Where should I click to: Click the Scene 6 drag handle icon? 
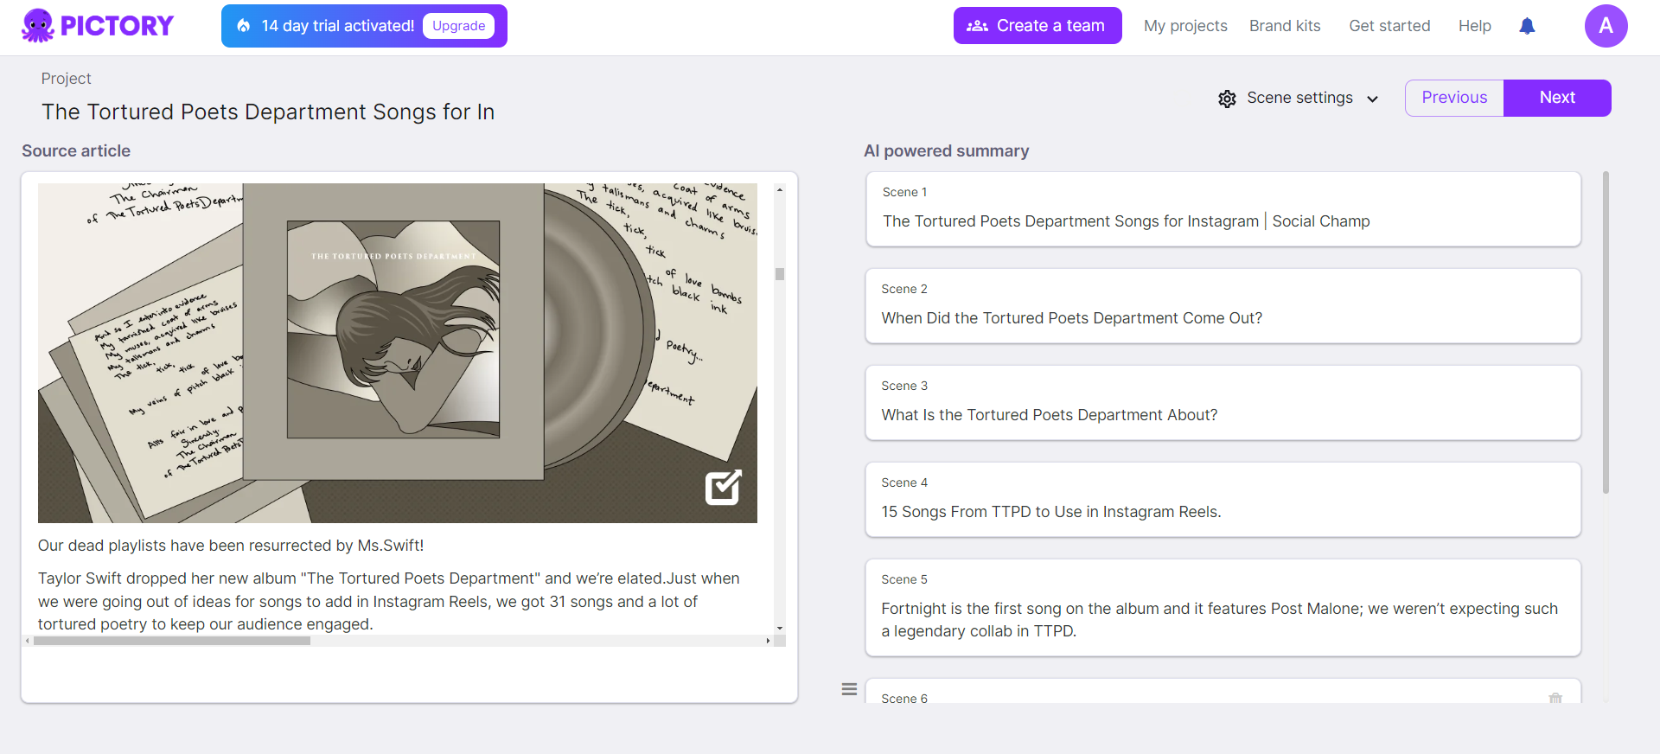[849, 689]
